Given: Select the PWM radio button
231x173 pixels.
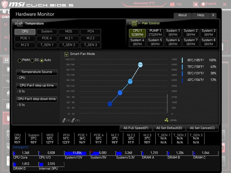Looking at the screenshot, I should pyautogui.click(x=20, y=60).
